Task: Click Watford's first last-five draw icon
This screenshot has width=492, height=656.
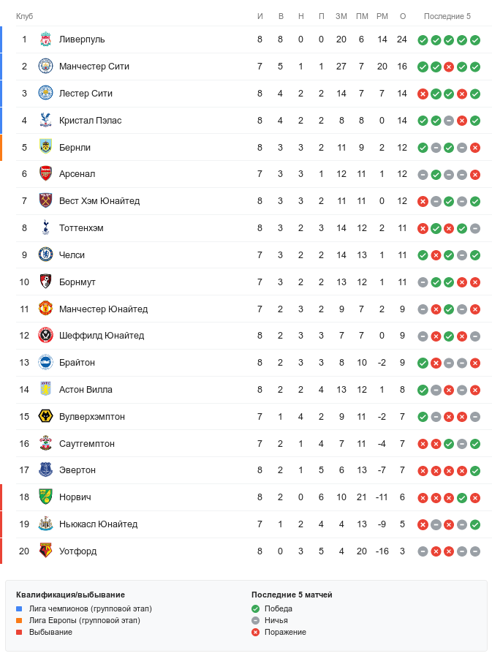Action: [423, 551]
